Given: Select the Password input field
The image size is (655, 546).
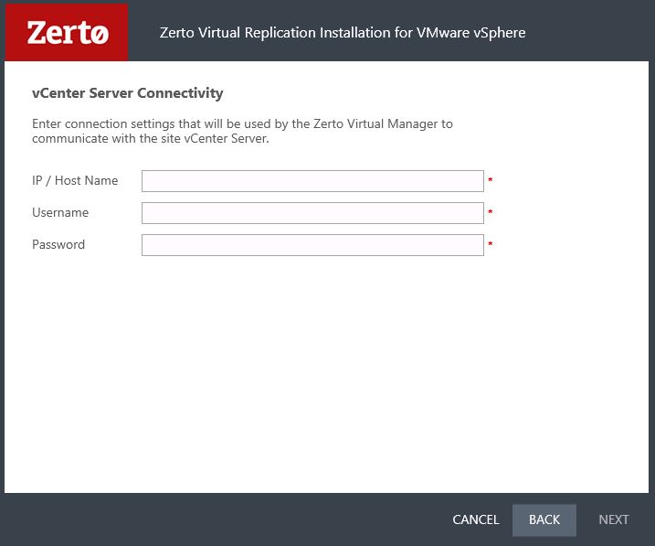Looking at the screenshot, I should (312, 245).
